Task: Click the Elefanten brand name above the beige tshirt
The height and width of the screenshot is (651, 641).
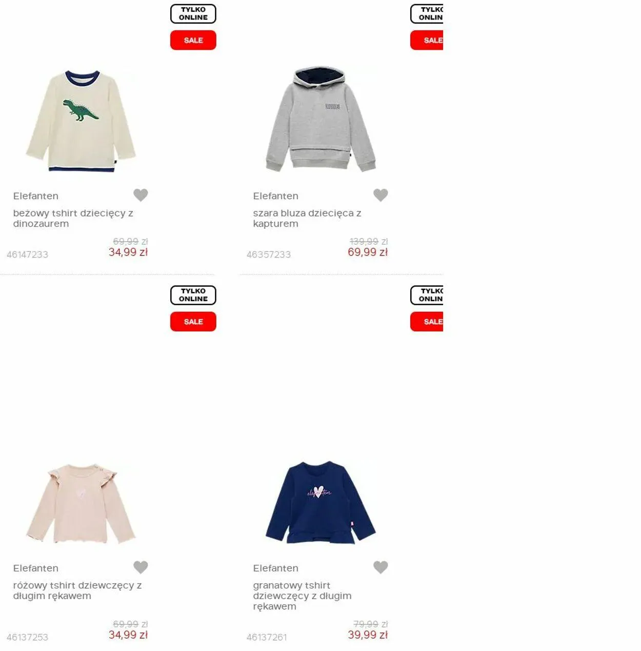Action: 36,196
